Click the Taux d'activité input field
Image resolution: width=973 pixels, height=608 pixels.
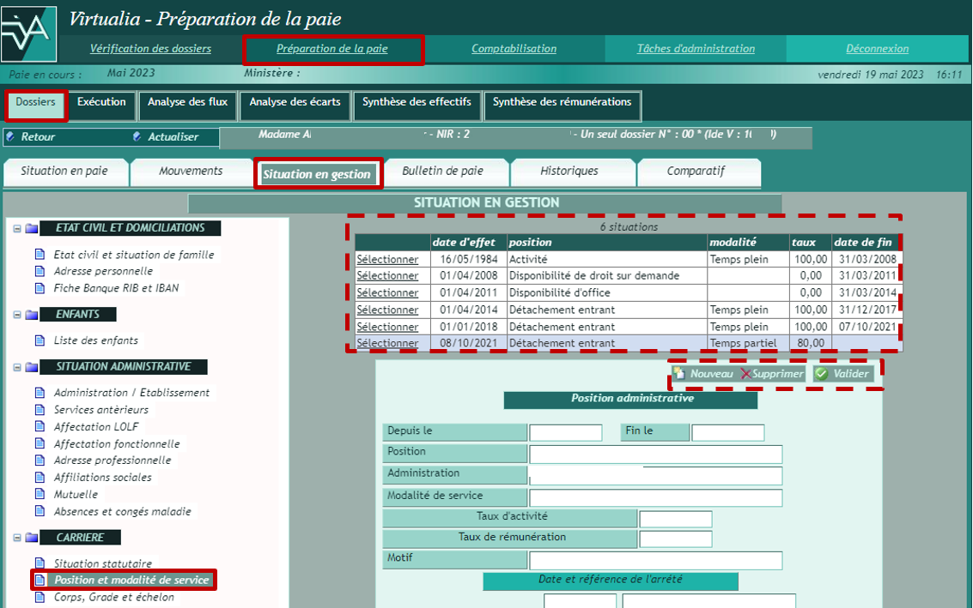click(675, 519)
